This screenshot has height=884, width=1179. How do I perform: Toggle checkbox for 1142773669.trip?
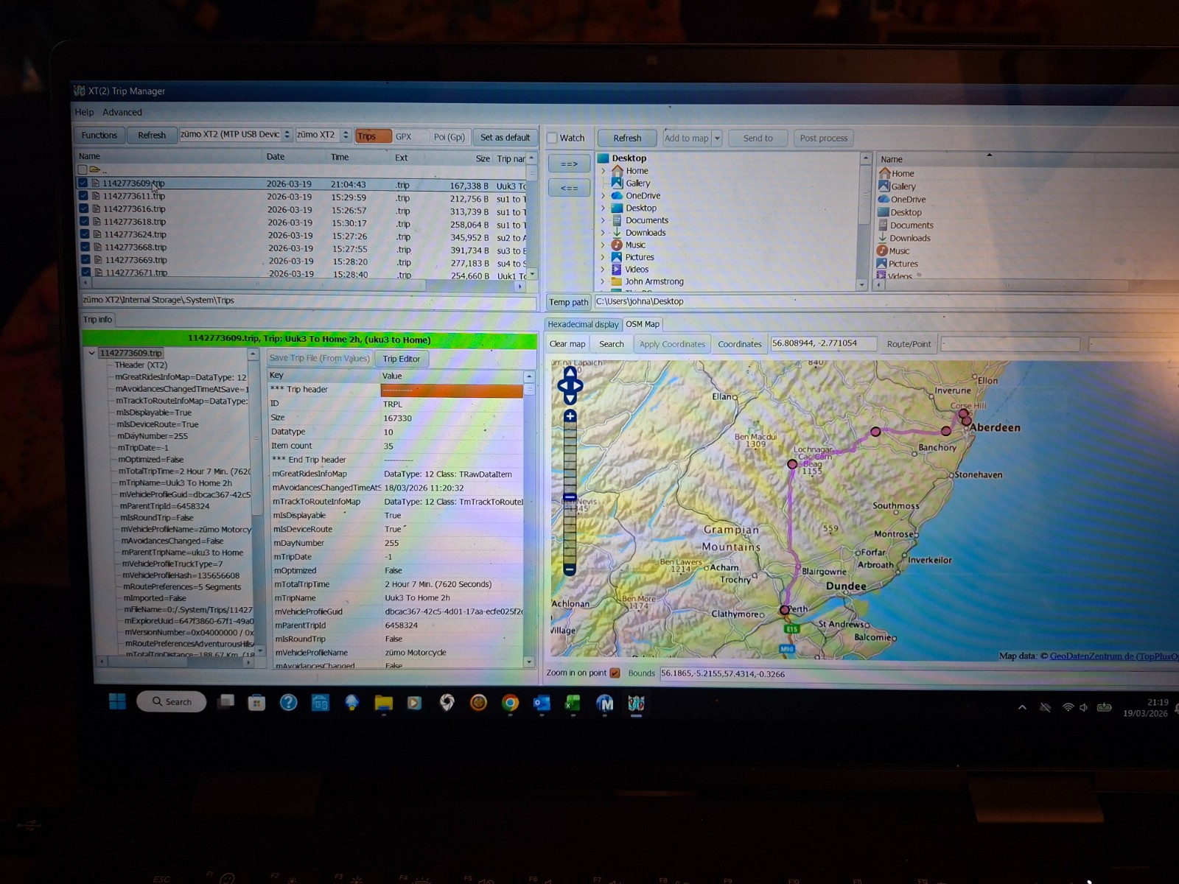click(85, 259)
